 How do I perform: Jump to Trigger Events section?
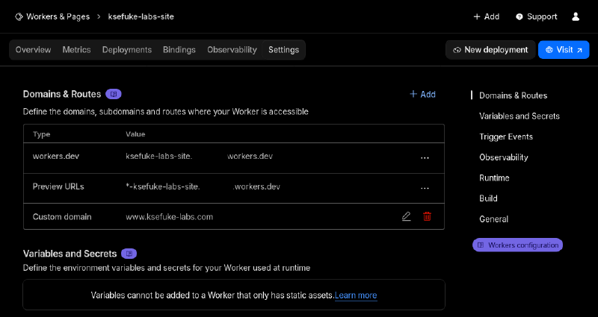pyautogui.click(x=506, y=136)
